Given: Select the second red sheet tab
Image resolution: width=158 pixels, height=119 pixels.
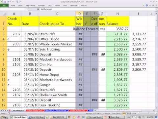Looking at the screenshot, I should 78,110.
